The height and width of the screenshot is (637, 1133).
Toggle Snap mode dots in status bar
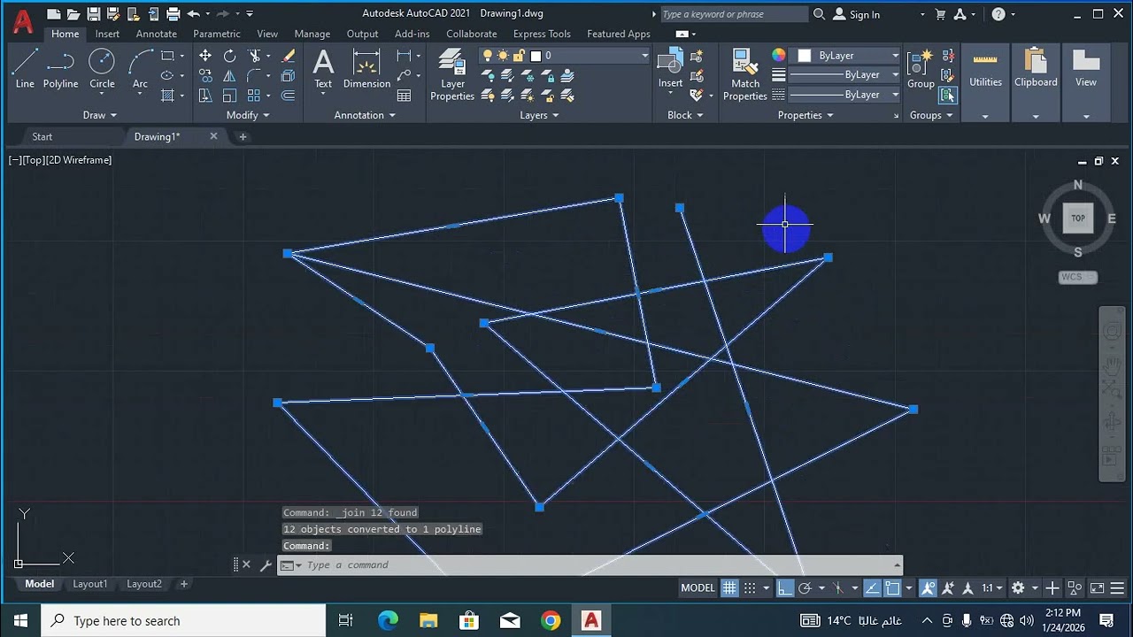pyautogui.click(x=750, y=588)
